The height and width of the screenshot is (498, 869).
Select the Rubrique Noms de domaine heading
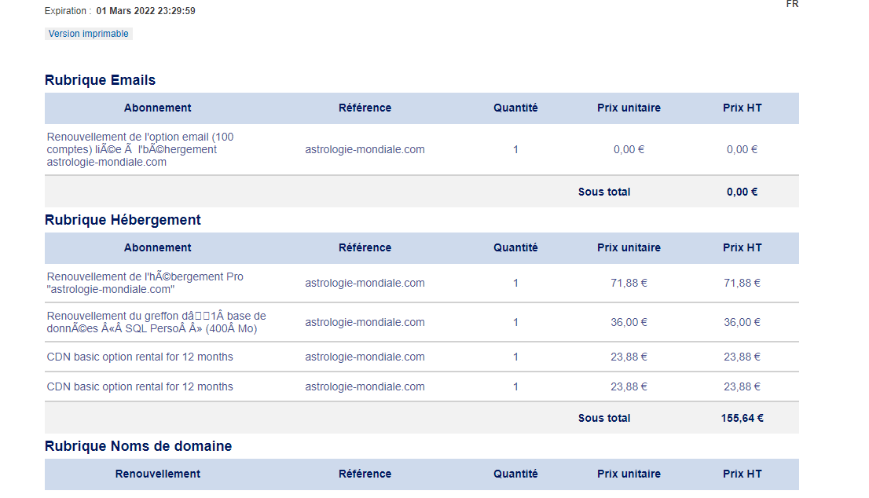point(138,446)
